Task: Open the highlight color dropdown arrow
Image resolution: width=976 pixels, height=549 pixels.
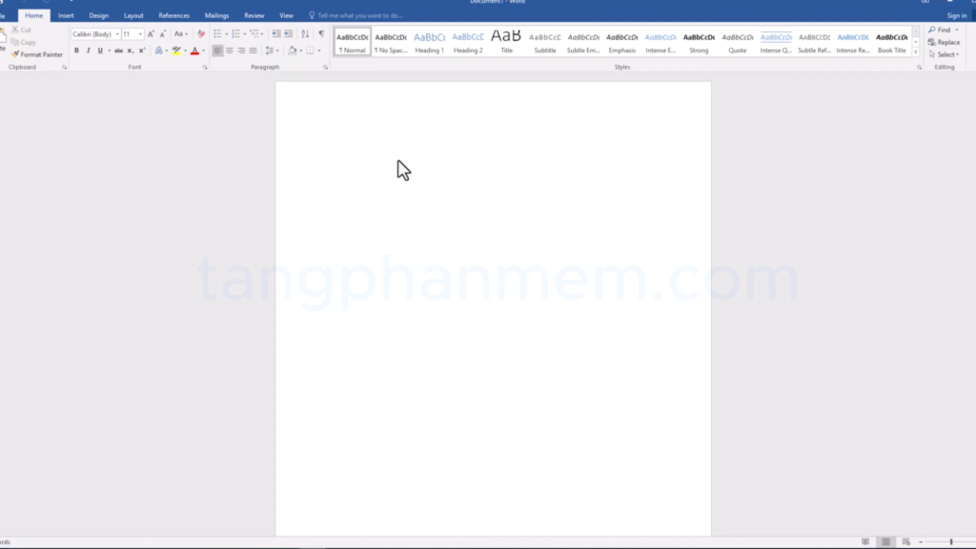Action: pyautogui.click(x=185, y=51)
